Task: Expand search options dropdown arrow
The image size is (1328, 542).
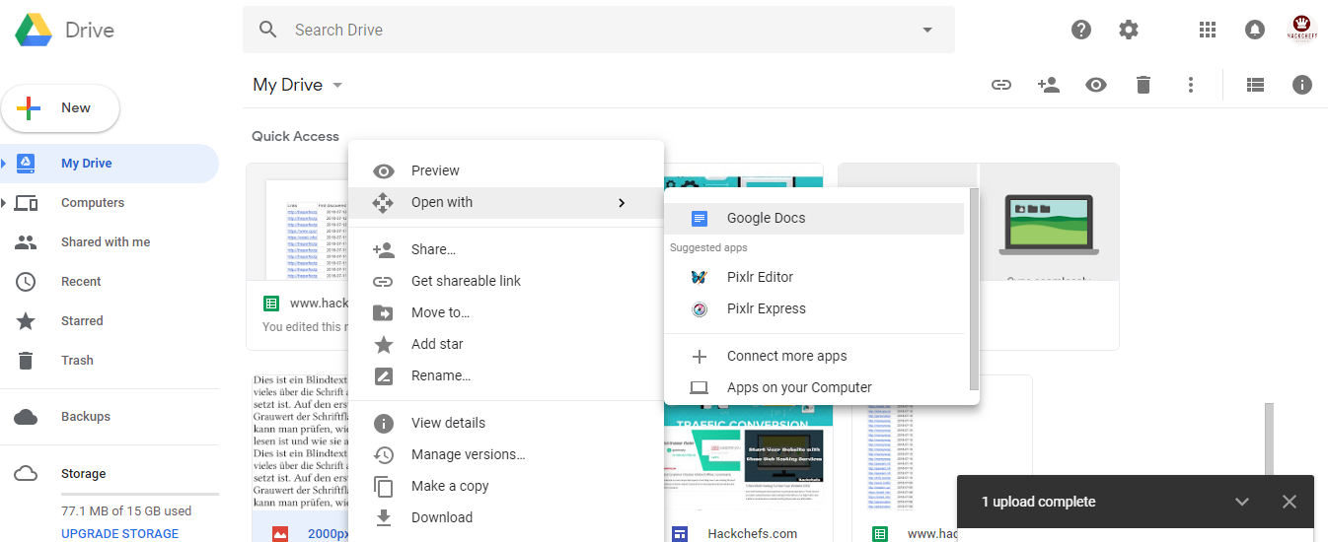Action: click(x=927, y=30)
